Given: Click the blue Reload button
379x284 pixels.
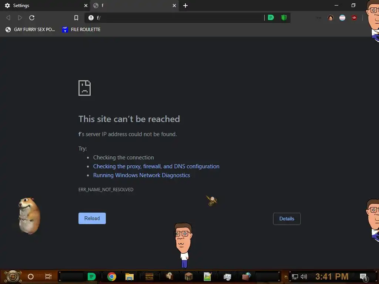Looking at the screenshot, I should 92,218.
